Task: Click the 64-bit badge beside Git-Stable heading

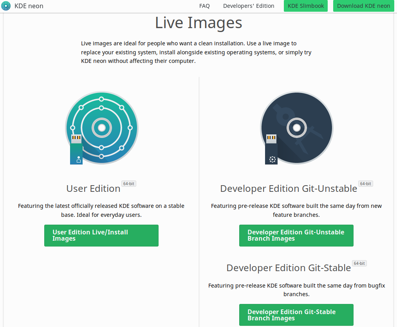Action: pos(359,263)
